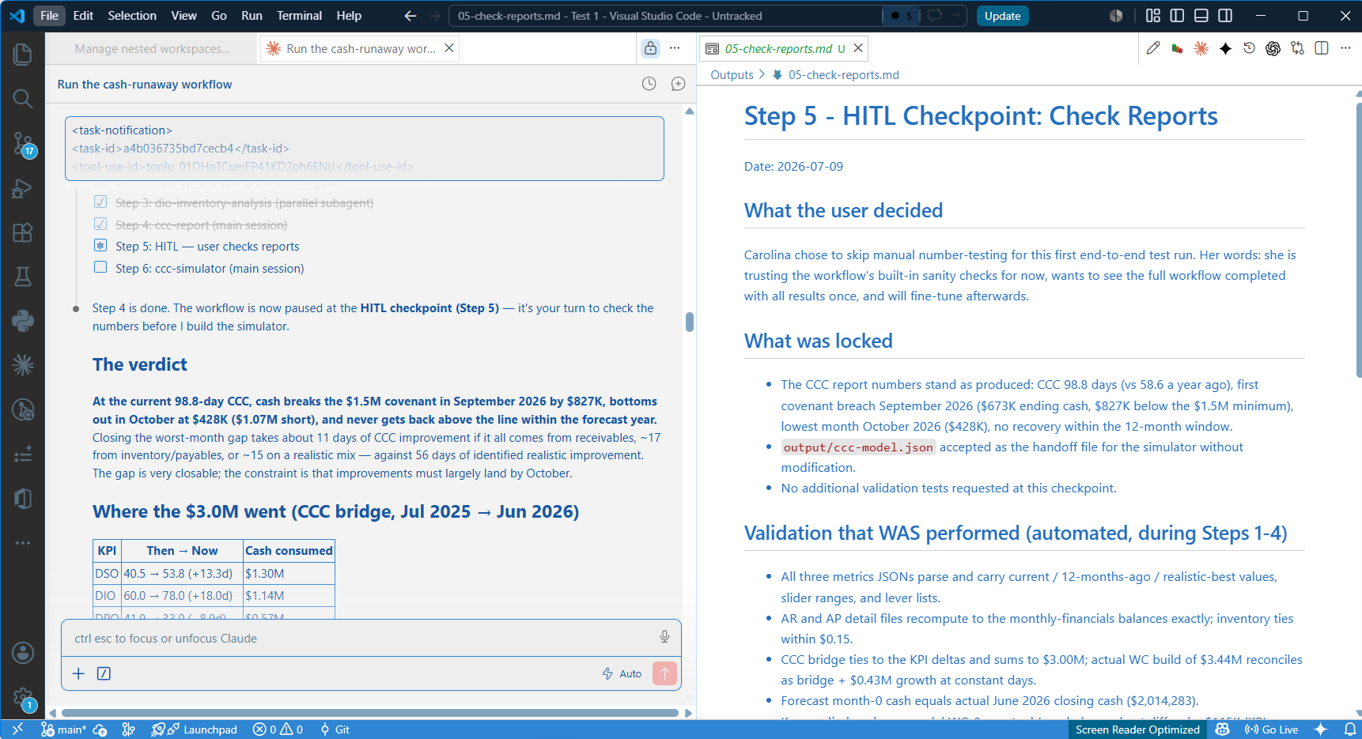Click the compare changes icon in editor toolbar
Viewport: 1362px width, 739px height.
[x=1297, y=48]
